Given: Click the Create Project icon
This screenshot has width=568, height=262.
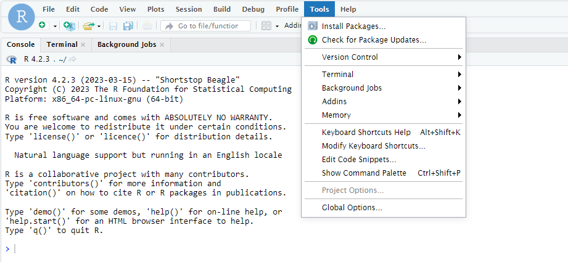Looking at the screenshot, I should (69, 26).
